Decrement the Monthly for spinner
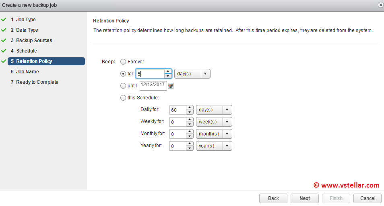 190,136
